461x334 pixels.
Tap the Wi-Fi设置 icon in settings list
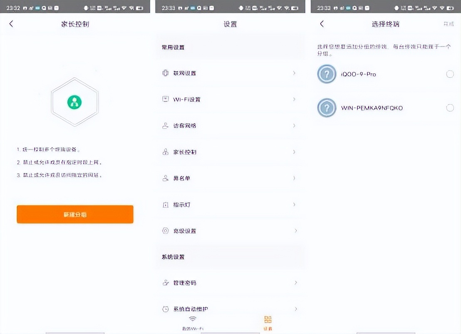165,100
